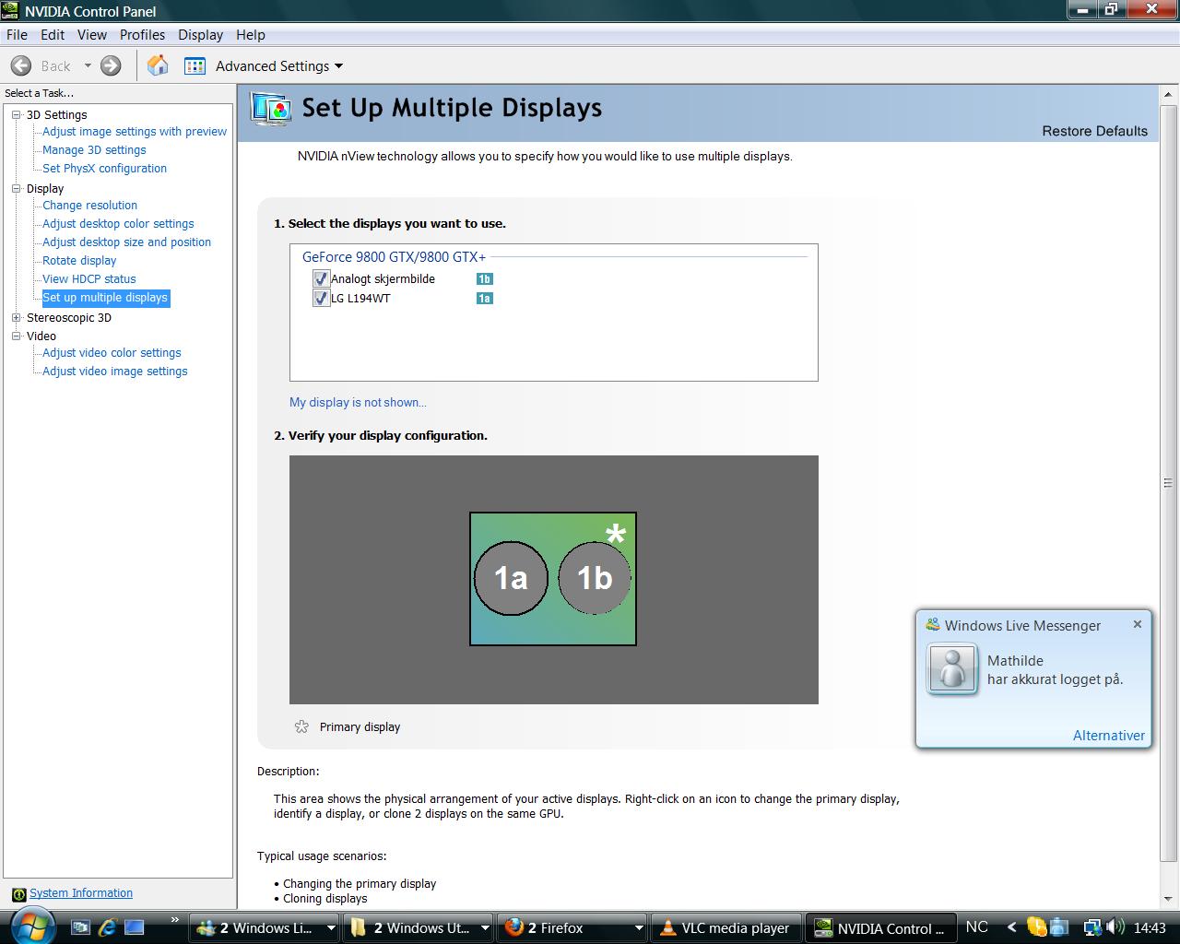The image size is (1180, 944).
Task: Expand the Stereoscopic 3D tree node
Action: click(16, 317)
